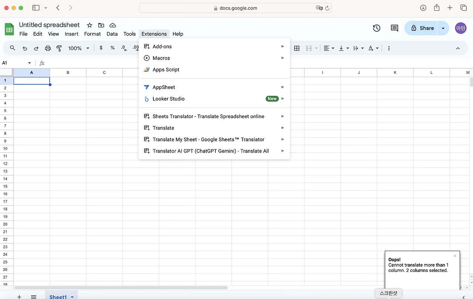Open the Safari share sheet icon
Image resolution: width=473 pixels, height=299 pixels.
click(437, 7)
